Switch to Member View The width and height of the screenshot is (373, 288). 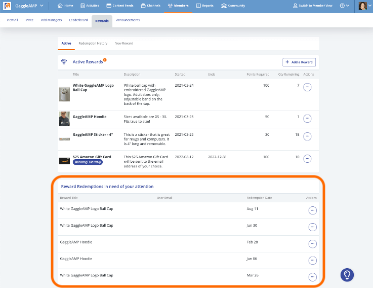[313, 6]
